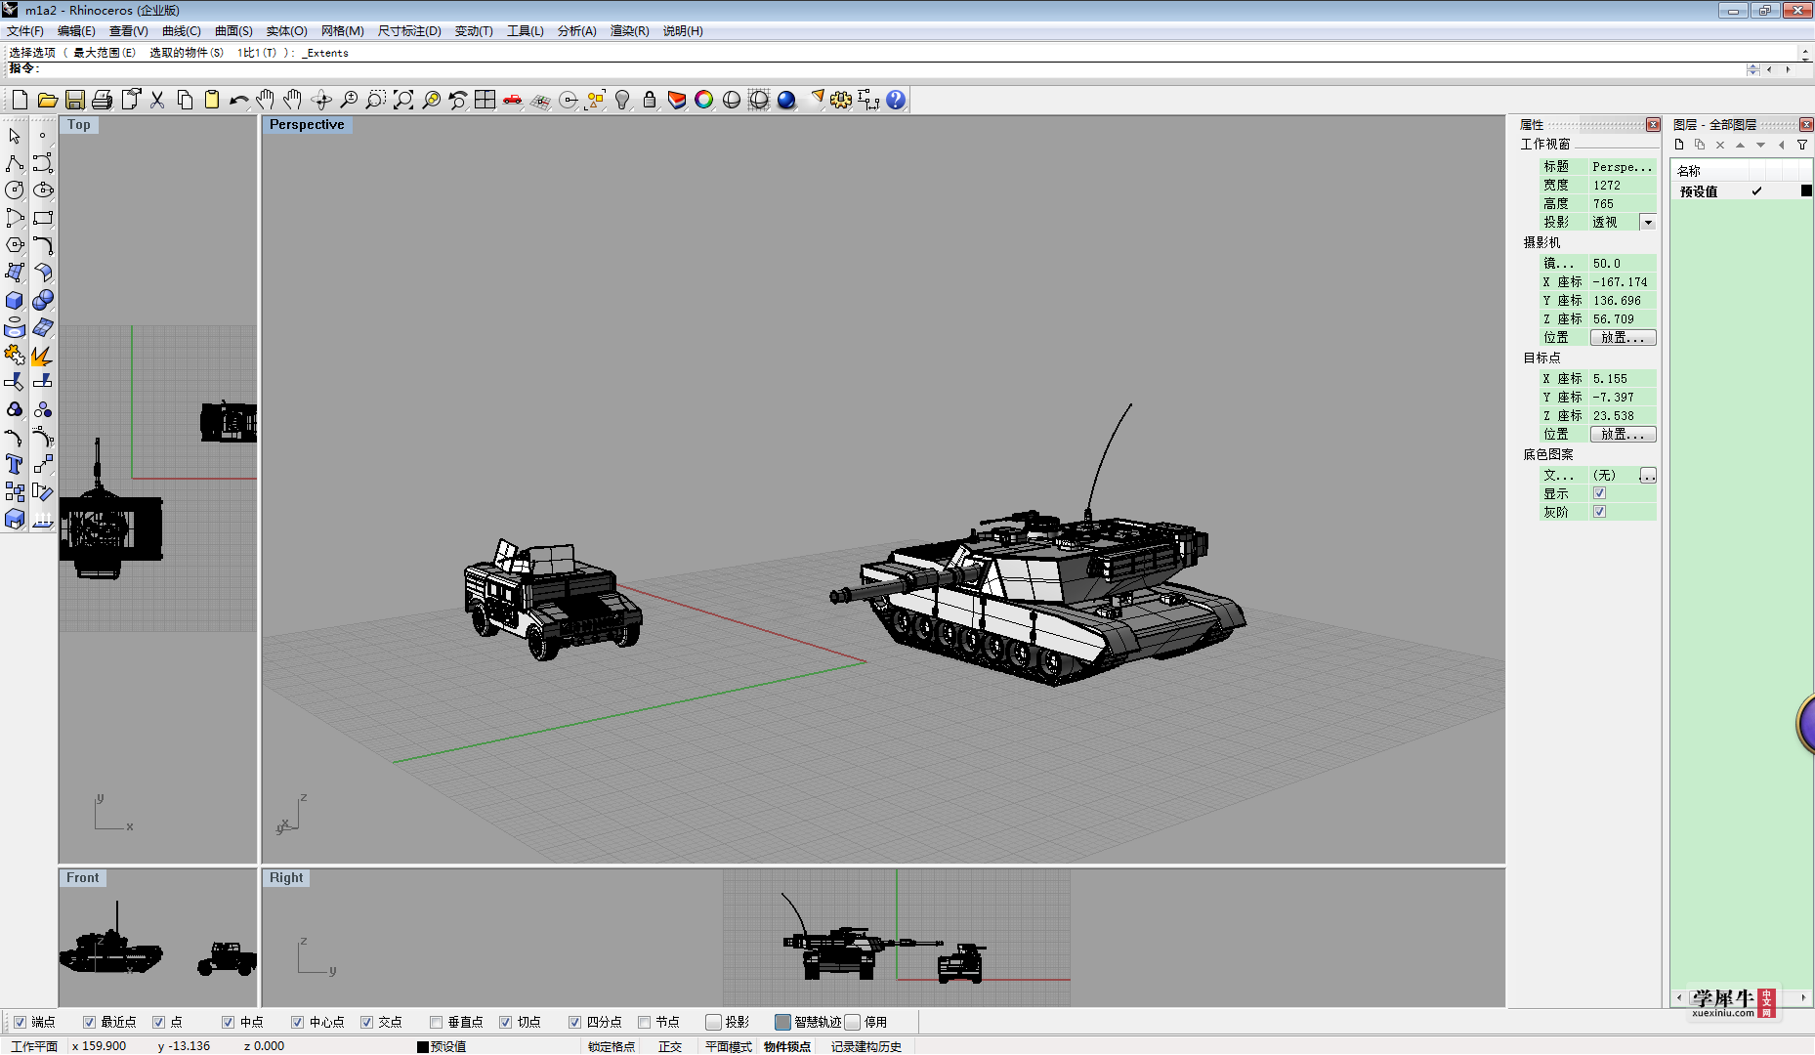Toggle the 交点 intersection osnap checkbox
This screenshot has height=1055, width=1815.
366,1022
